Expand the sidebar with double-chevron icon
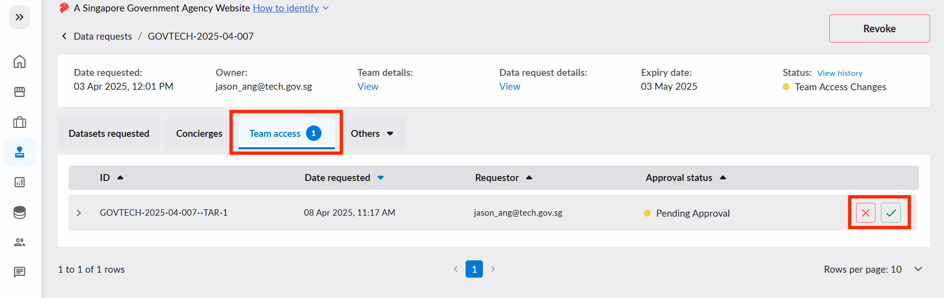Viewport: 944px width, 298px height. click(19, 17)
